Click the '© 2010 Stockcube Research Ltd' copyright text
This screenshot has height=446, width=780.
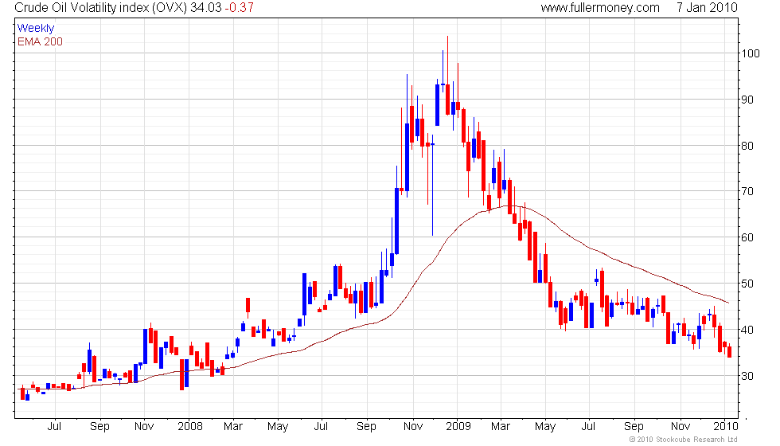tap(684, 440)
